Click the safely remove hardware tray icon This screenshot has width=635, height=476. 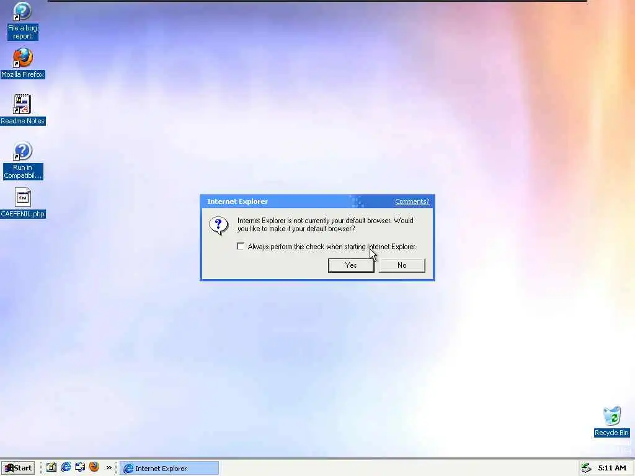[x=586, y=468]
